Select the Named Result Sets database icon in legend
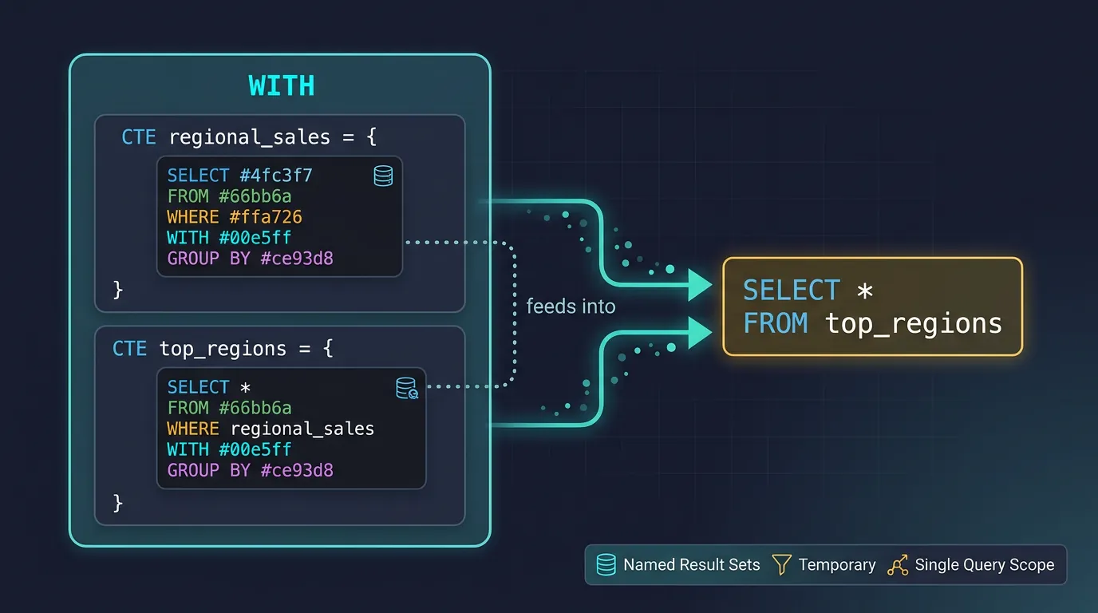The image size is (1098, 613). 606,564
